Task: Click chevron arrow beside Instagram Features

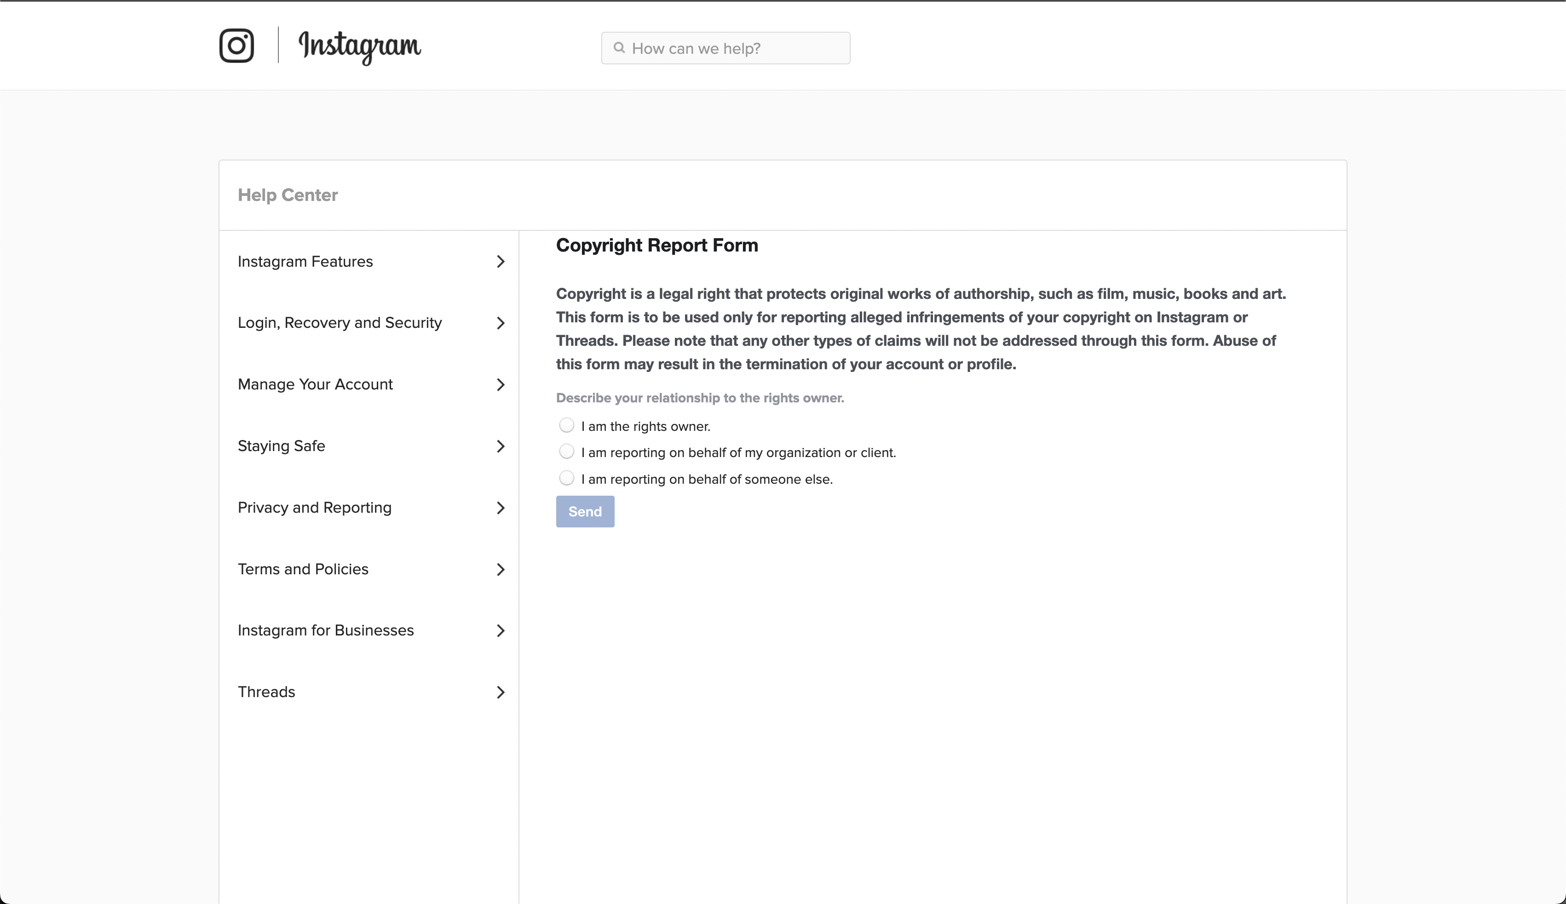Action: pos(501,261)
